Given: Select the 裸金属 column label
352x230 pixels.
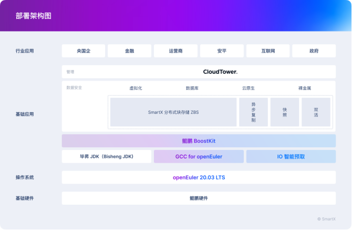Looking at the screenshot, I should [x=305, y=88].
